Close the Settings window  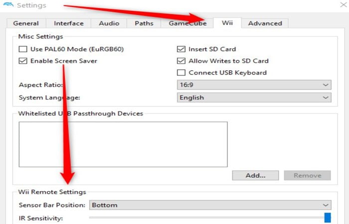(344, 4)
